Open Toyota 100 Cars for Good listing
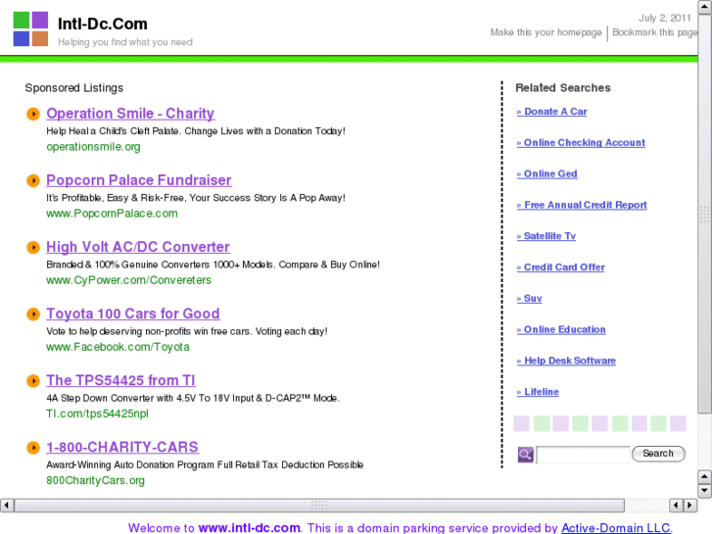 [133, 315]
